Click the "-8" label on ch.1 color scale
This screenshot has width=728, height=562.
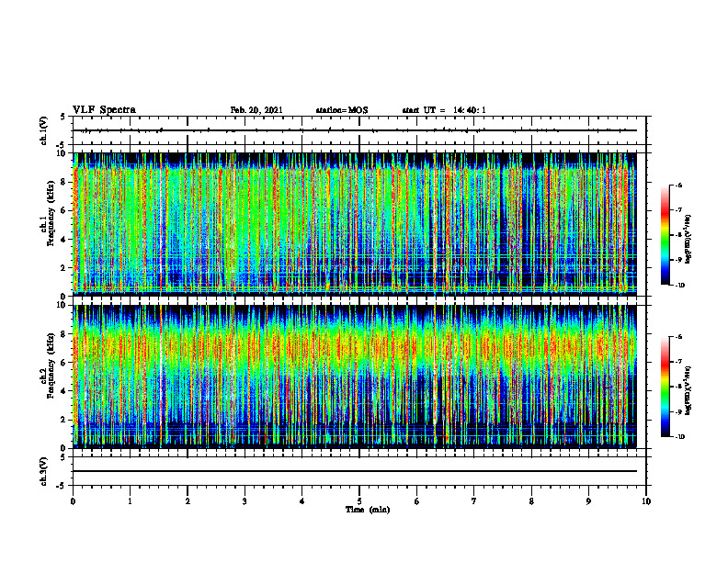pyautogui.click(x=678, y=235)
